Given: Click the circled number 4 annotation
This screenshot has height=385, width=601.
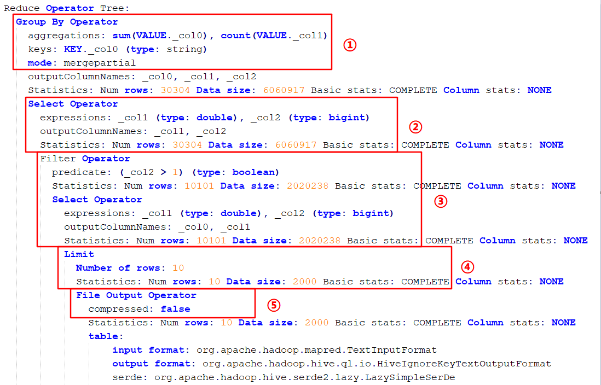Looking at the screenshot, I should coord(466,267).
